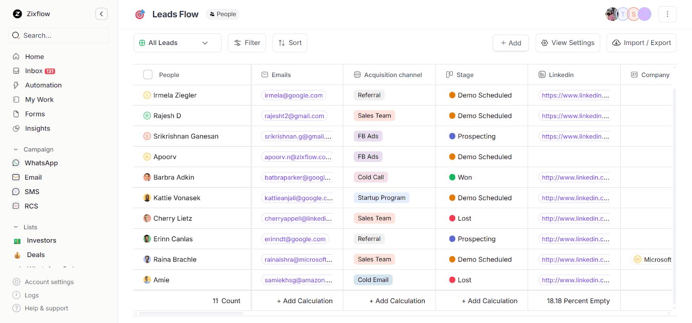
Task: Open the Deals list
Action: click(35, 255)
